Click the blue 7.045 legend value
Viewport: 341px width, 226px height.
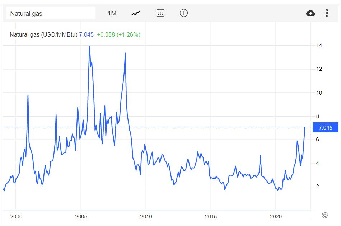tap(87, 34)
